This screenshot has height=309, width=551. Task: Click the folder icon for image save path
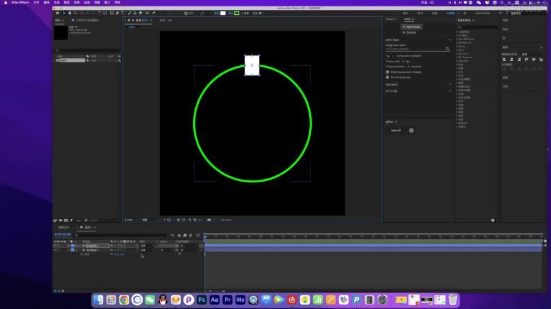(447, 48)
